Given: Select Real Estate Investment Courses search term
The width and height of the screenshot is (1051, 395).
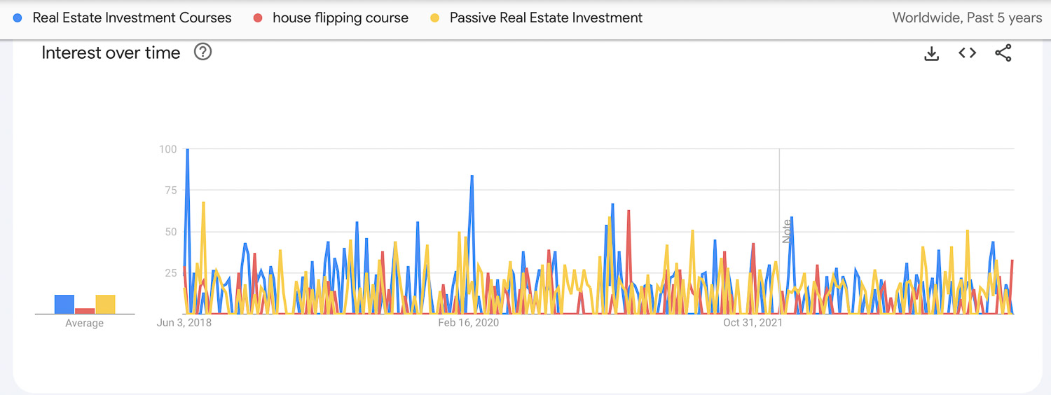Looking at the screenshot, I should point(132,18).
